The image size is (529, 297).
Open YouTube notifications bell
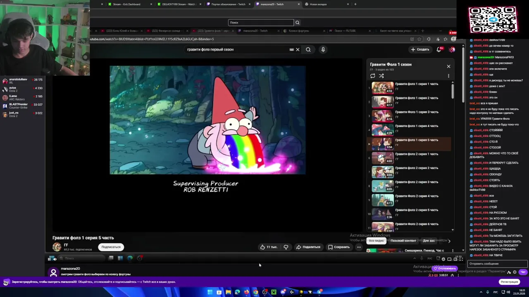click(439, 49)
